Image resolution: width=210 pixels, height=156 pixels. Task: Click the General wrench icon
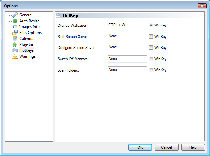click(x=15, y=15)
